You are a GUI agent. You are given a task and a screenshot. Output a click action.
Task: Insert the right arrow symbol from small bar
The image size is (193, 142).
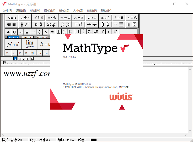33,32
